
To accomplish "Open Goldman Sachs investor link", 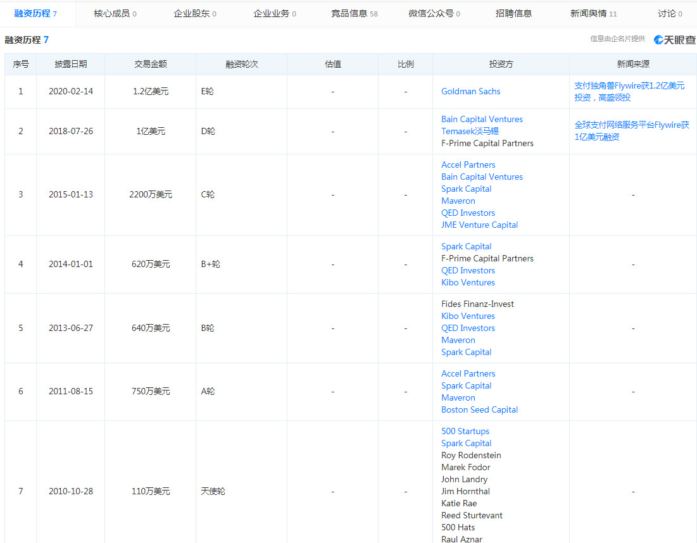I will click(471, 92).
